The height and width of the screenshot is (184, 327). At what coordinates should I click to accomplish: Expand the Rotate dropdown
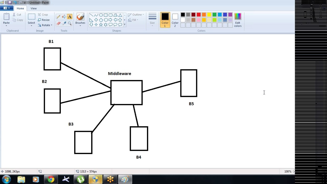coord(45,25)
